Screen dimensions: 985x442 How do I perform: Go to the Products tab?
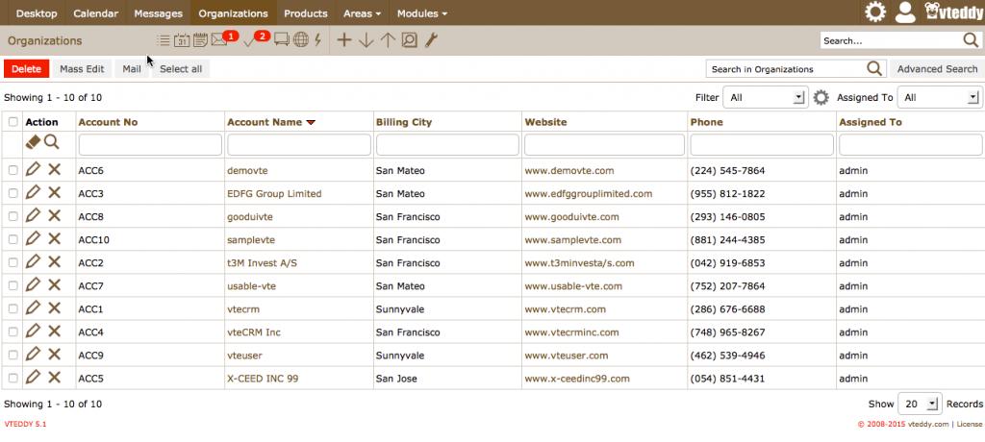pyautogui.click(x=305, y=13)
